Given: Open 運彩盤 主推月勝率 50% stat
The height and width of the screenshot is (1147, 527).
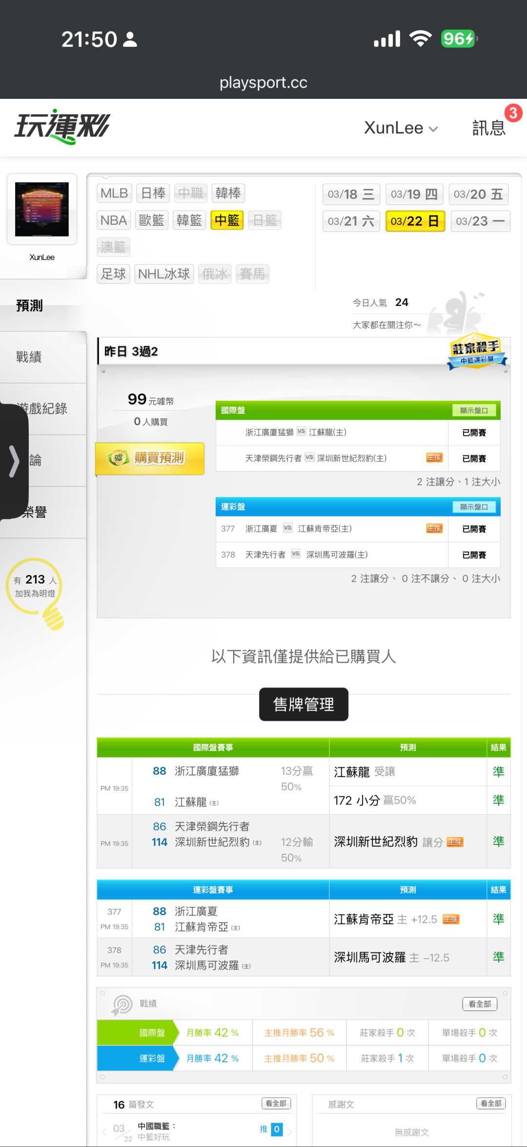Looking at the screenshot, I should tap(299, 1058).
